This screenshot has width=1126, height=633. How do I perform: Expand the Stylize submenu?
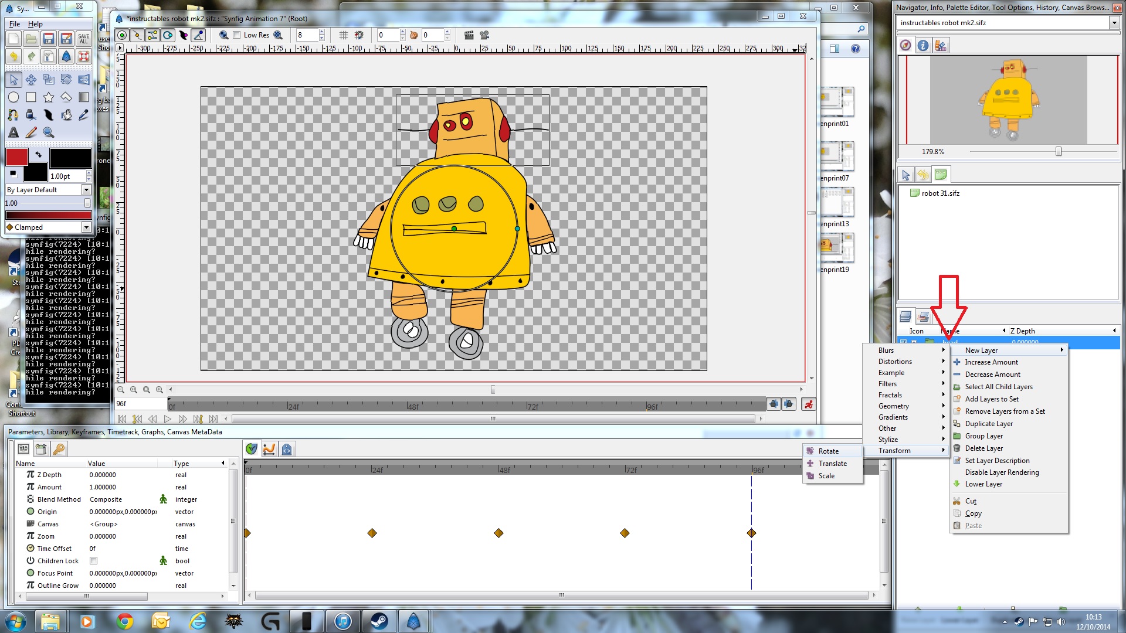pos(906,440)
